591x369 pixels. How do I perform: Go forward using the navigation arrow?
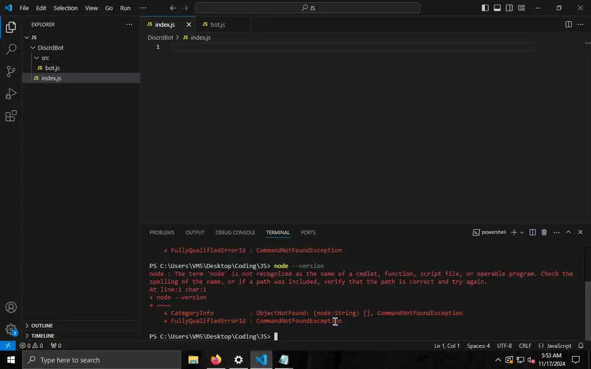pyautogui.click(x=185, y=8)
